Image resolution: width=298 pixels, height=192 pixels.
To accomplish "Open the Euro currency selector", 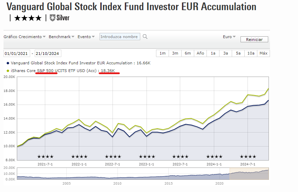I will click(229, 37).
